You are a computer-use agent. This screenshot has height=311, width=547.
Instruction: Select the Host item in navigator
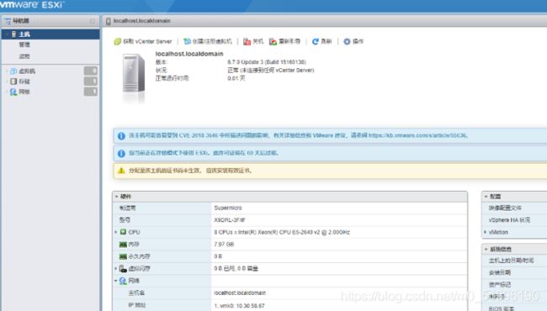[x=50, y=34]
